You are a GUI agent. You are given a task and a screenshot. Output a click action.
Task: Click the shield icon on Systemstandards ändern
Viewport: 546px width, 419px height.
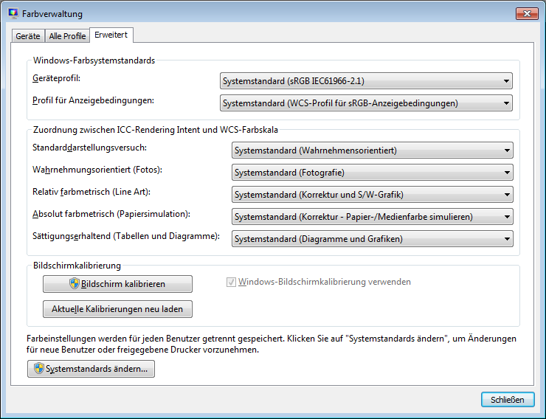click(39, 369)
